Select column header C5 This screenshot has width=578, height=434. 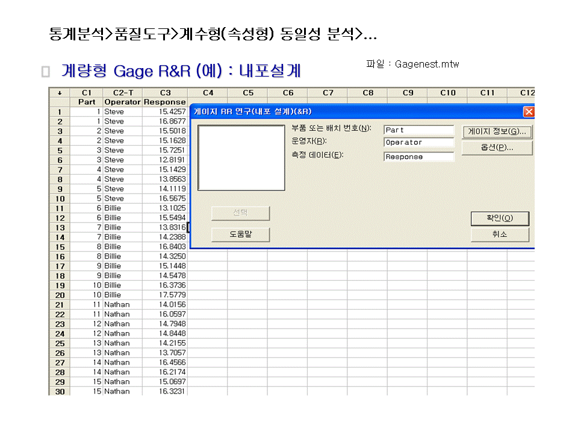247,93
